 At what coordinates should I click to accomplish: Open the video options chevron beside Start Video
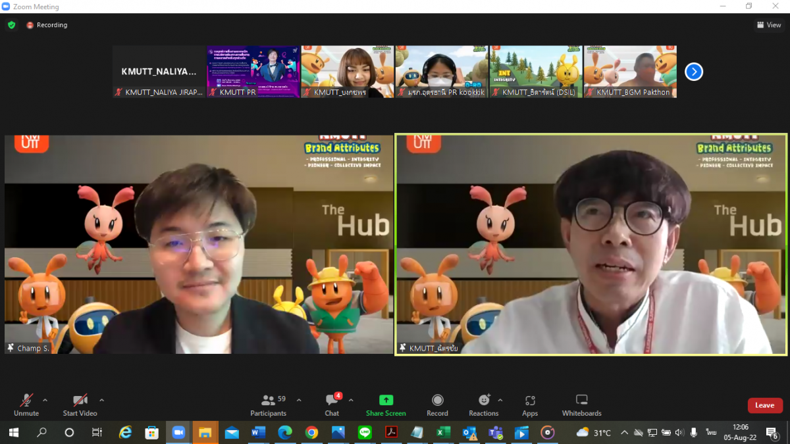tap(101, 400)
